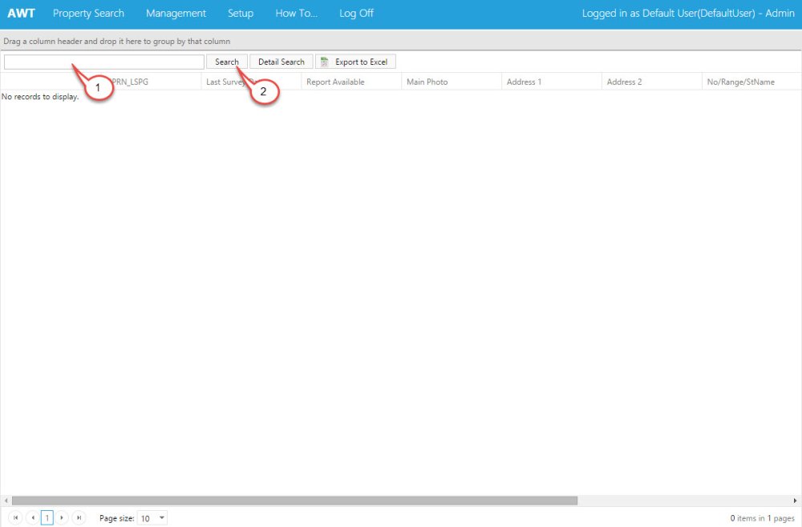Click Export to Excel button
Image resolution: width=802 pixels, height=527 pixels.
pos(356,62)
